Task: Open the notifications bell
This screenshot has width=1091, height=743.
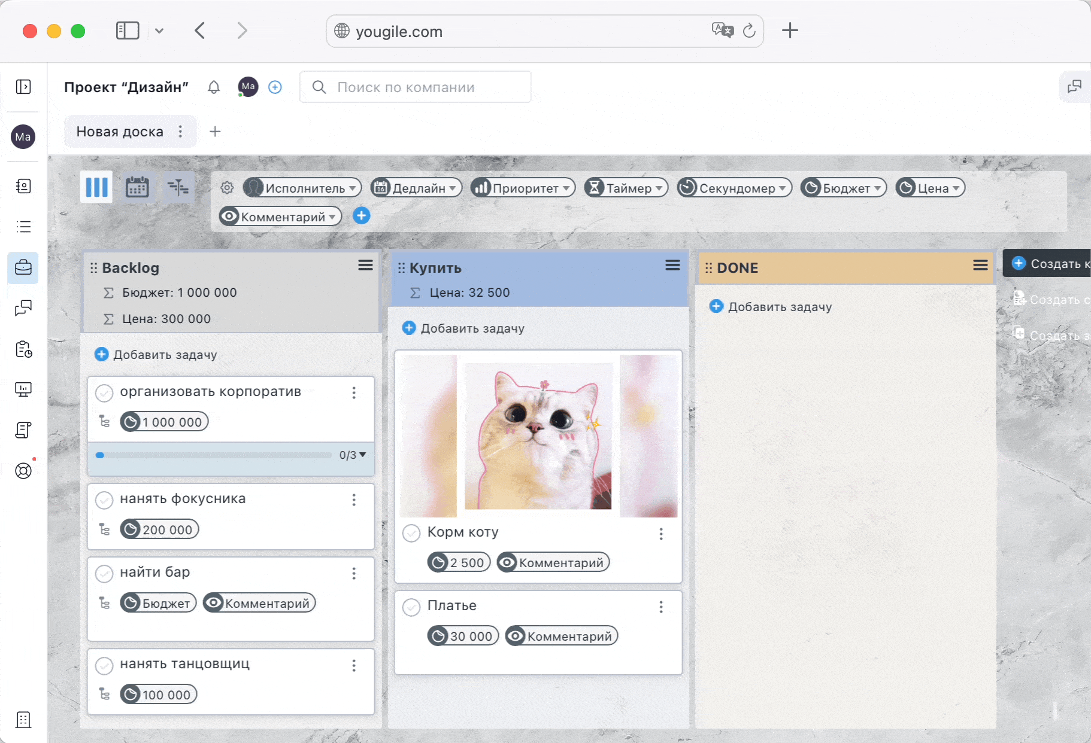Action: [x=214, y=87]
